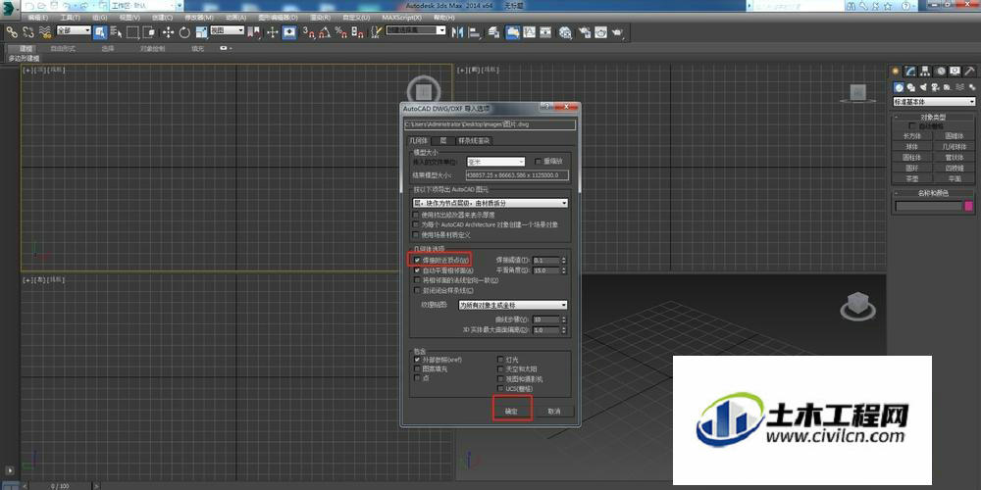Toggle the Spinner Snap icon
Viewport: 981px width, 490px height.
(357, 32)
